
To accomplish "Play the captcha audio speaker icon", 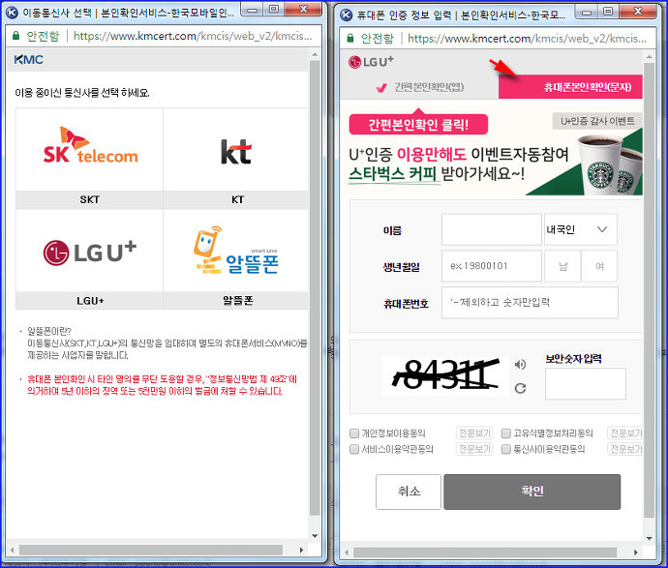I will [520, 365].
